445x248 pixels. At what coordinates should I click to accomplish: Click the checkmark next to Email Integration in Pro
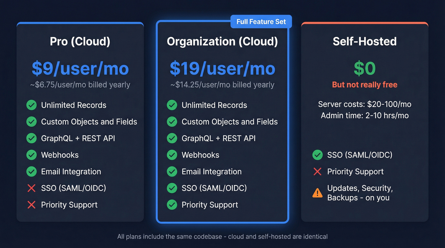point(31,171)
